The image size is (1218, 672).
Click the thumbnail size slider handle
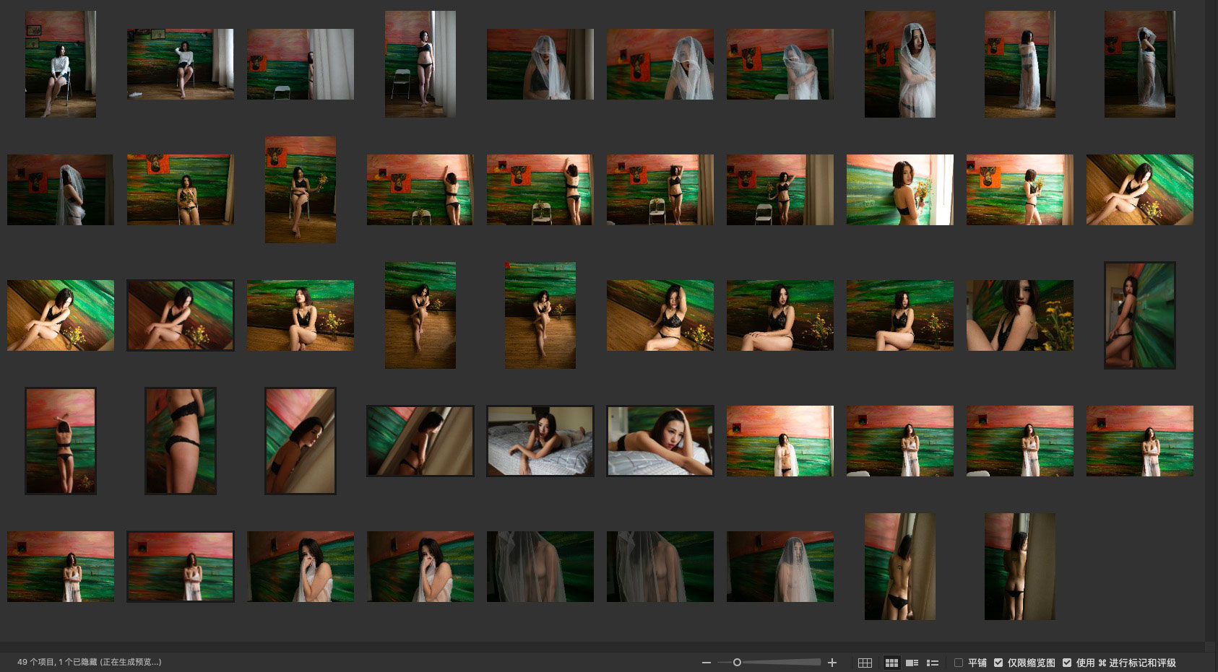pos(737,663)
